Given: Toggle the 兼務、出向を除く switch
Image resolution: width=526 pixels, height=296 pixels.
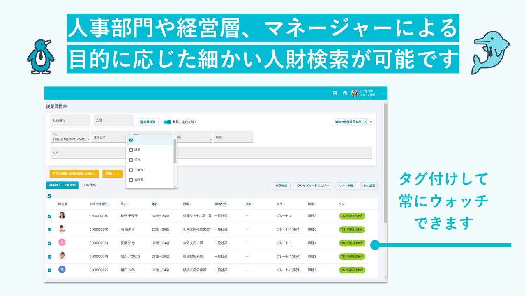Looking at the screenshot, I should 167,122.
